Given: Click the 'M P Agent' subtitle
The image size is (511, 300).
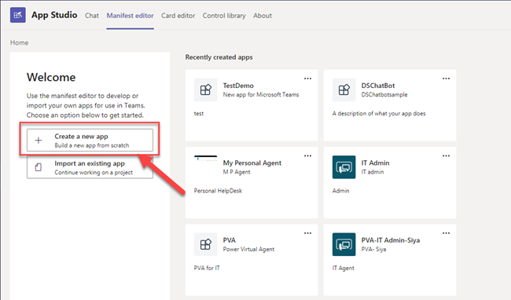Looking at the screenshot, I should [237, 172].
